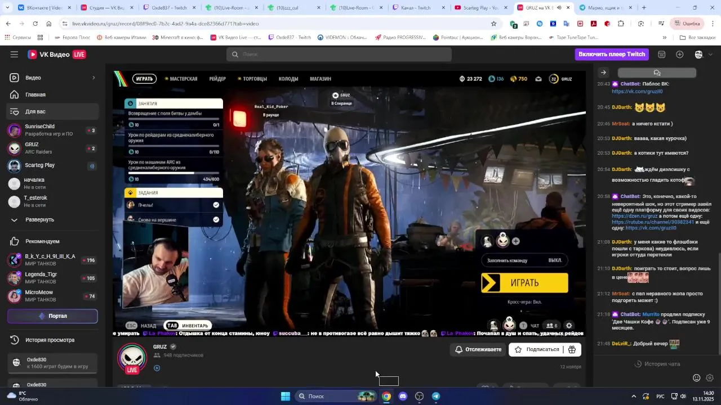Open начапка offline channel
721x405 pixels.
[53, 183]
